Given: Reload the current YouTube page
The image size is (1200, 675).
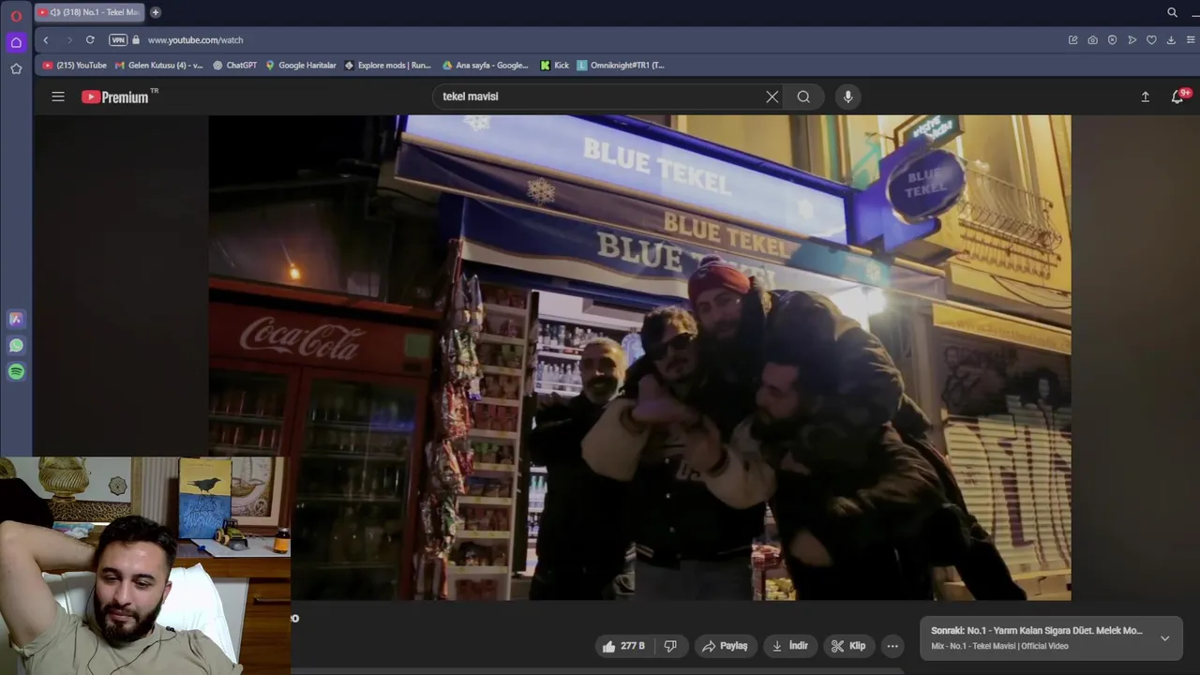Looking at the screenshot, I should click(90, 39).
